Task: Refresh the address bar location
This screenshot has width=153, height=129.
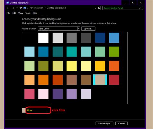Action: (x=99, y=8)
